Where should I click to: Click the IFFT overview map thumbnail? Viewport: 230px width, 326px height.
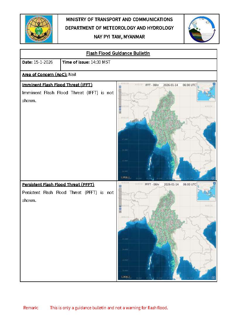206,92
